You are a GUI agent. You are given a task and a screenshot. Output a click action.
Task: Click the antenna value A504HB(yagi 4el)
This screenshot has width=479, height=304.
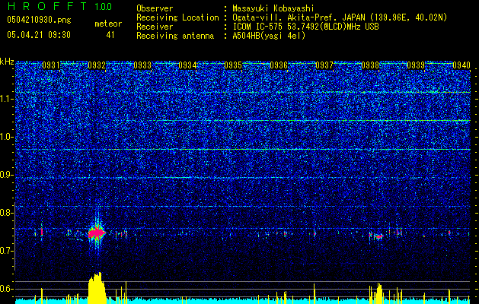269,36
